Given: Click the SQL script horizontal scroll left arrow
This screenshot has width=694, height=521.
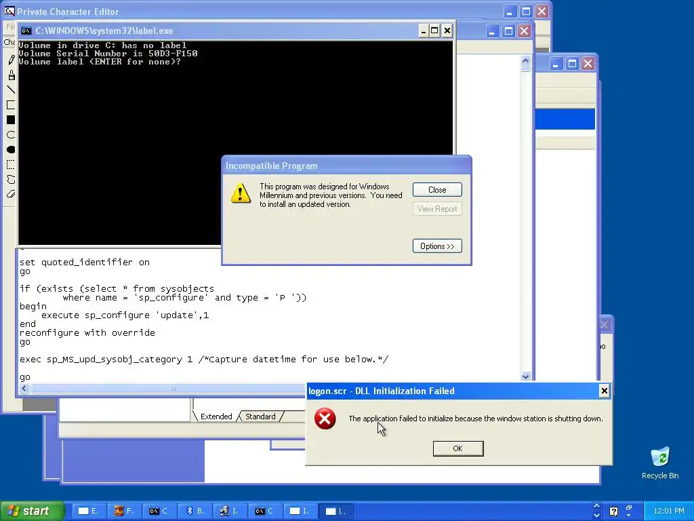Looking at the screenshot, I should 24,389.
